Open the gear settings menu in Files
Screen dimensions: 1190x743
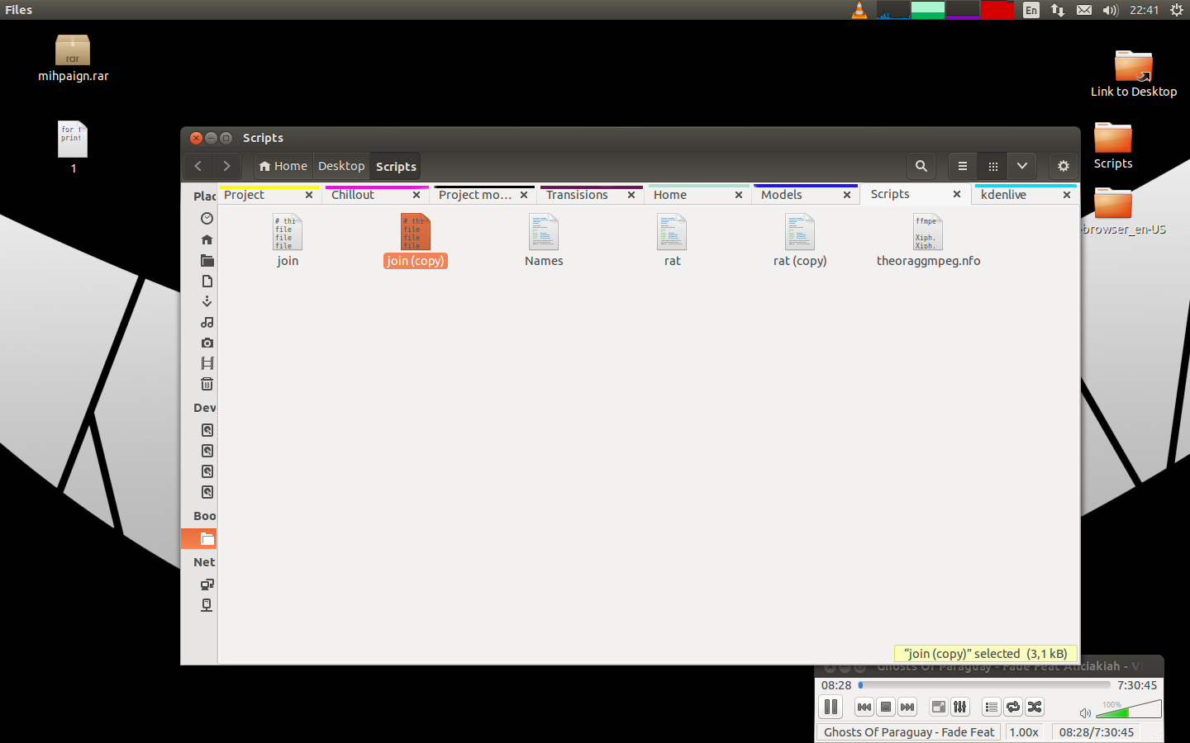[x=1063, y=166]
